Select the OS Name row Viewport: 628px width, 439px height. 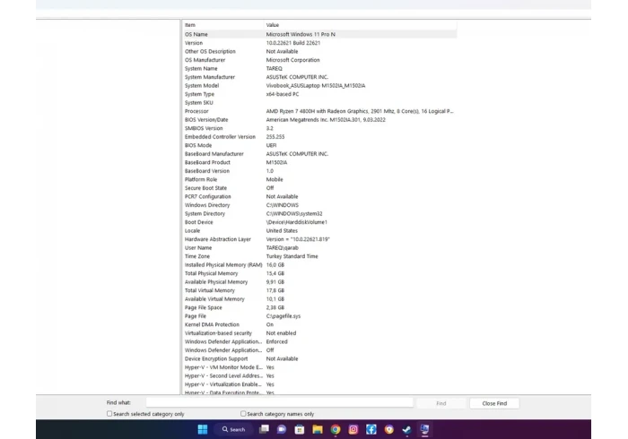pyautogui.click(x=224, y=34)
